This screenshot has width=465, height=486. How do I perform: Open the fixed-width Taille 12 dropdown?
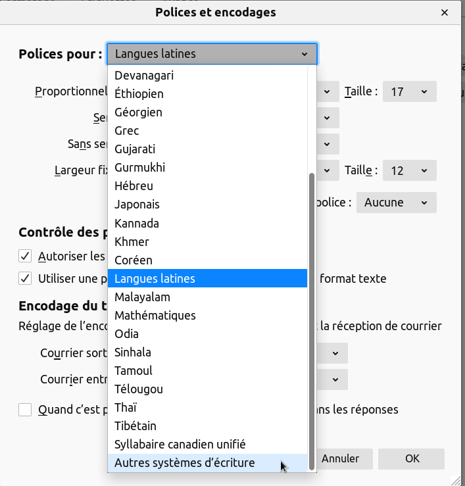pyautogui.click(x=409, y=171)
